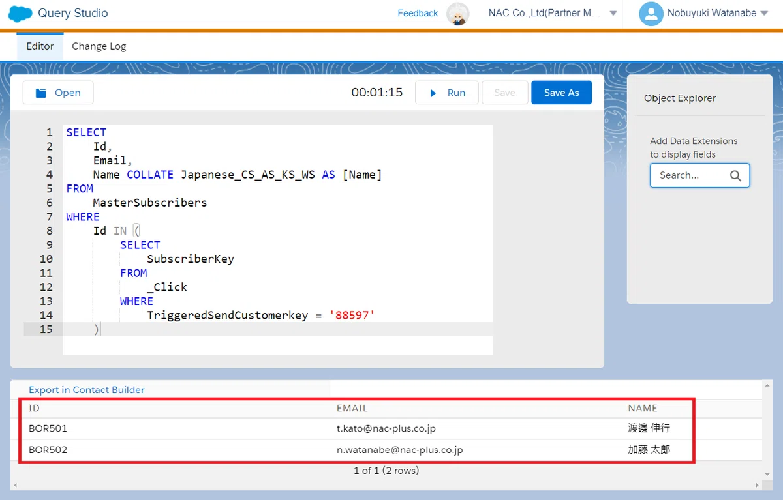Click the '88597' string in the editor
The width and height of the screenshot is (783, 500).
click(x=352, y=316)
